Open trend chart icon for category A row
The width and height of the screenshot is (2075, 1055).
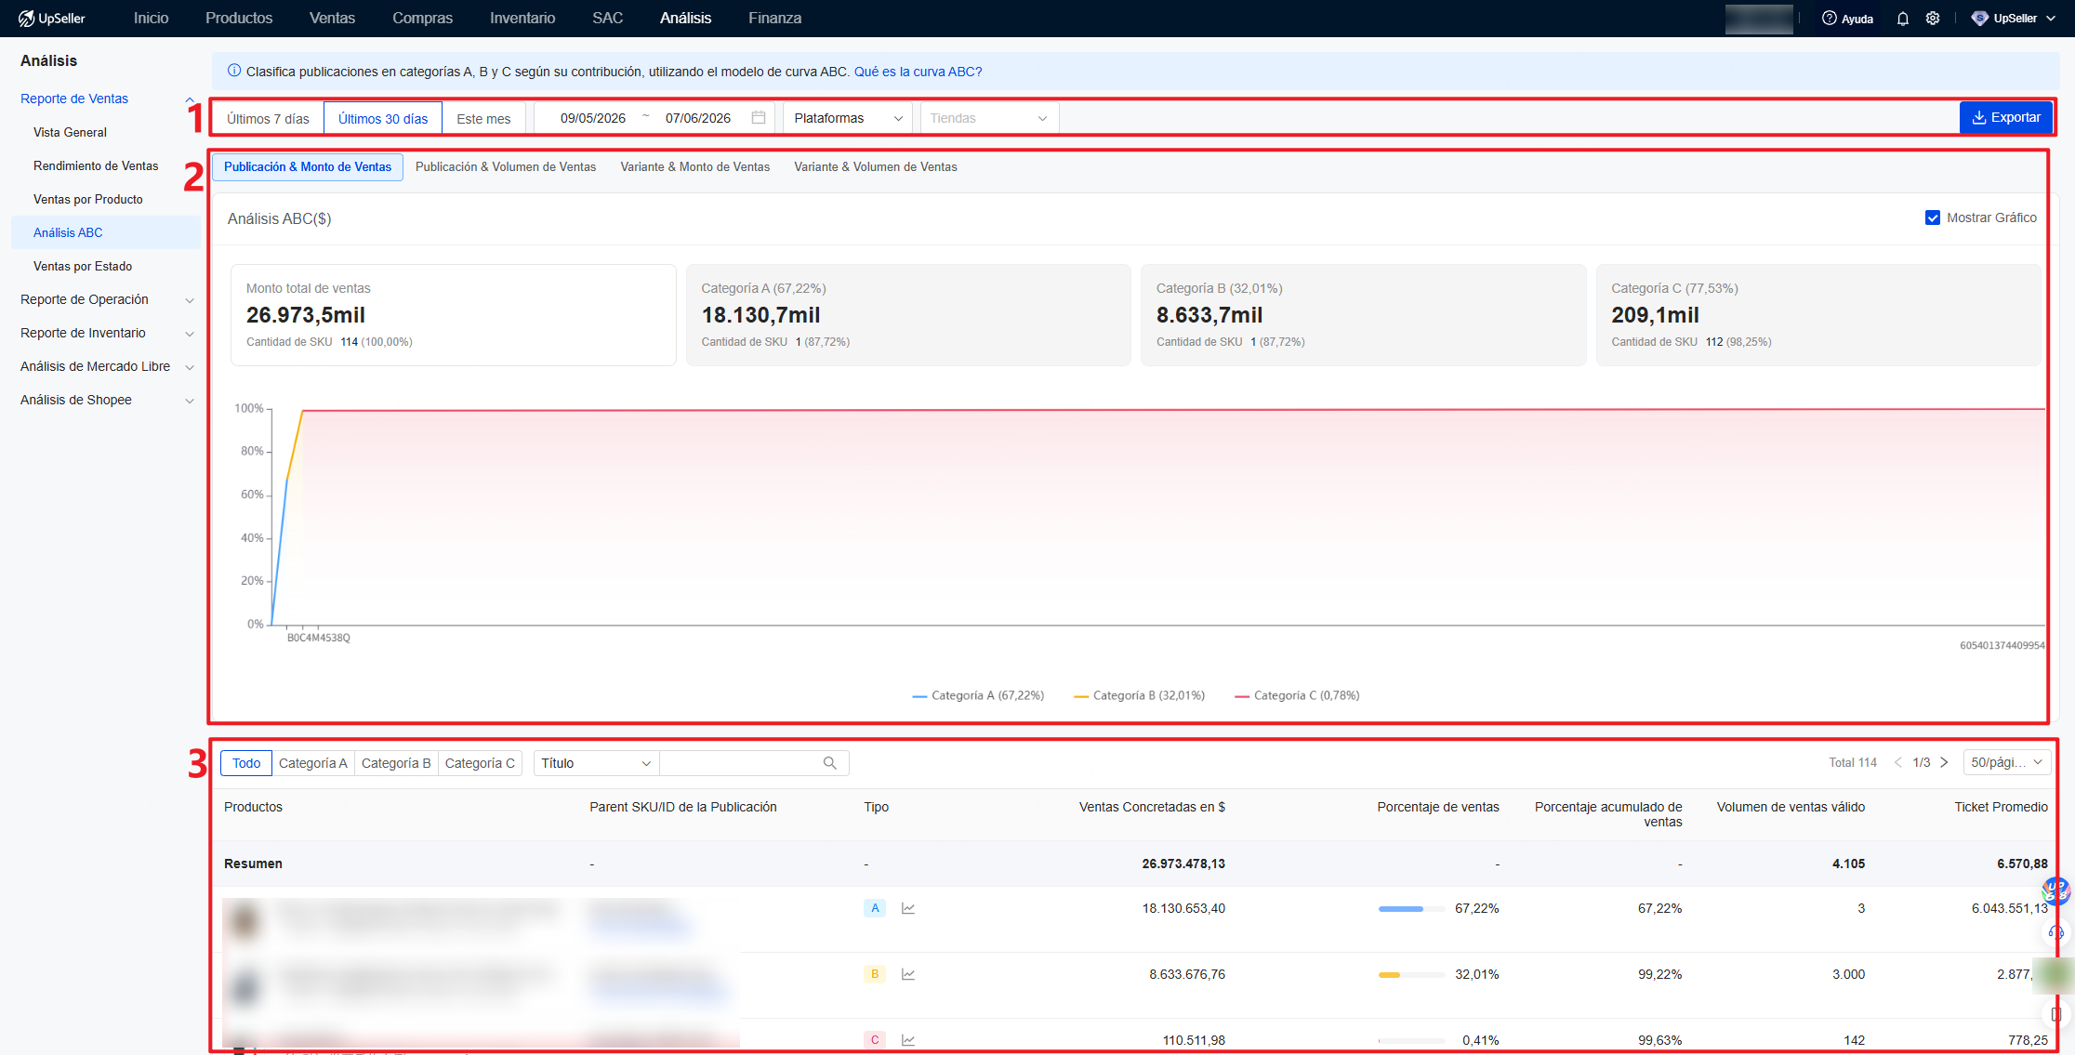coord(908,908)
